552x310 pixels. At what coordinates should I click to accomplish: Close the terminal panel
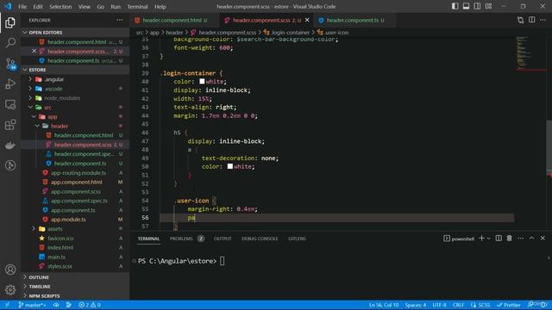point(543,239)
